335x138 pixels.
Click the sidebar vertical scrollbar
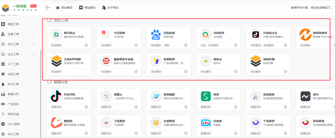point(41,94)
